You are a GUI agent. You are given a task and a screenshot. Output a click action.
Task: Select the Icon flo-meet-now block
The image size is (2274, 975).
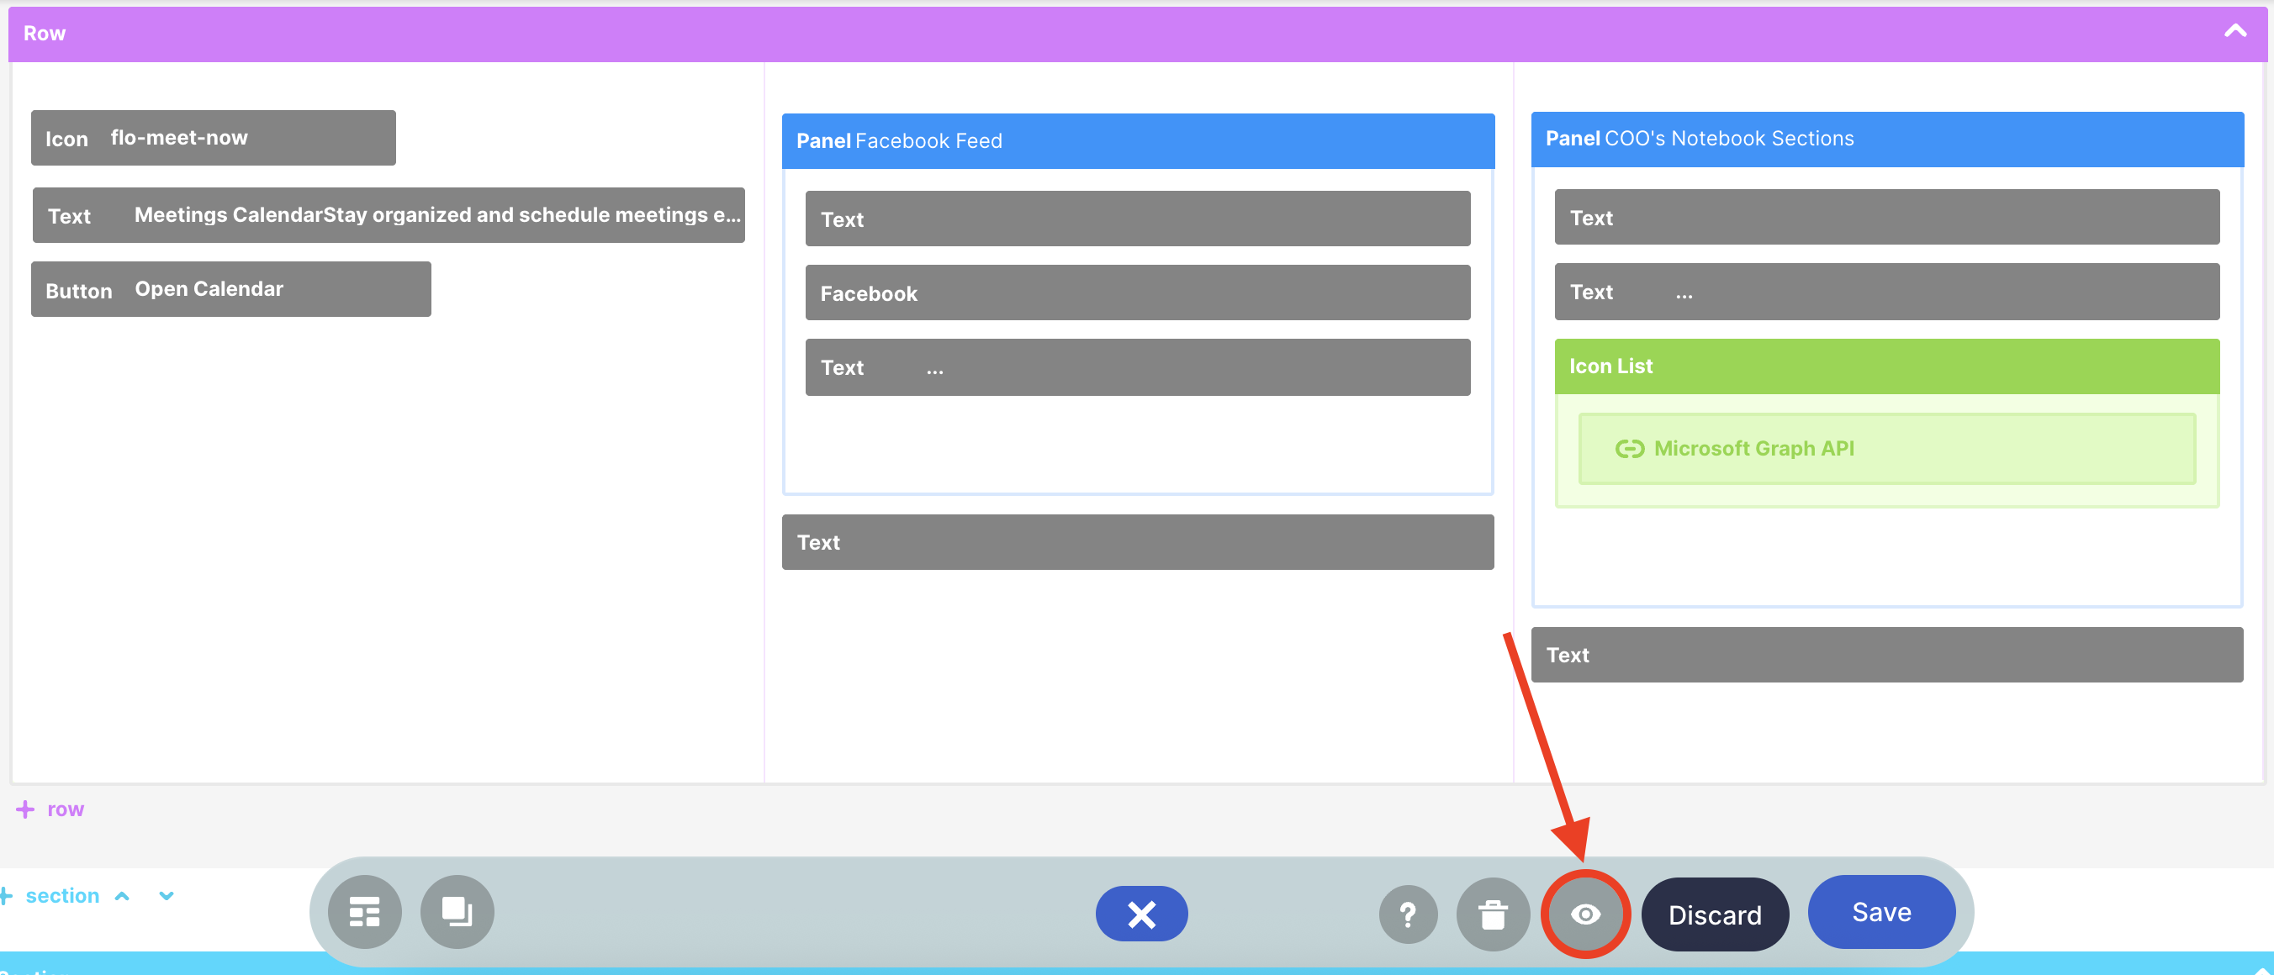pyautogui.click(x=213, y=138)
